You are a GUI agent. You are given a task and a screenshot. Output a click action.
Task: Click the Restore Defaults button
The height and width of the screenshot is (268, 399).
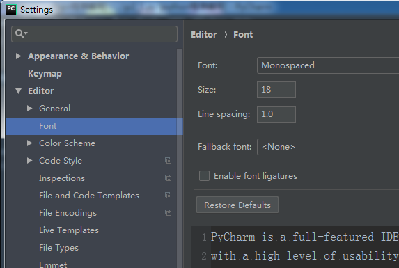pos(237,205)
